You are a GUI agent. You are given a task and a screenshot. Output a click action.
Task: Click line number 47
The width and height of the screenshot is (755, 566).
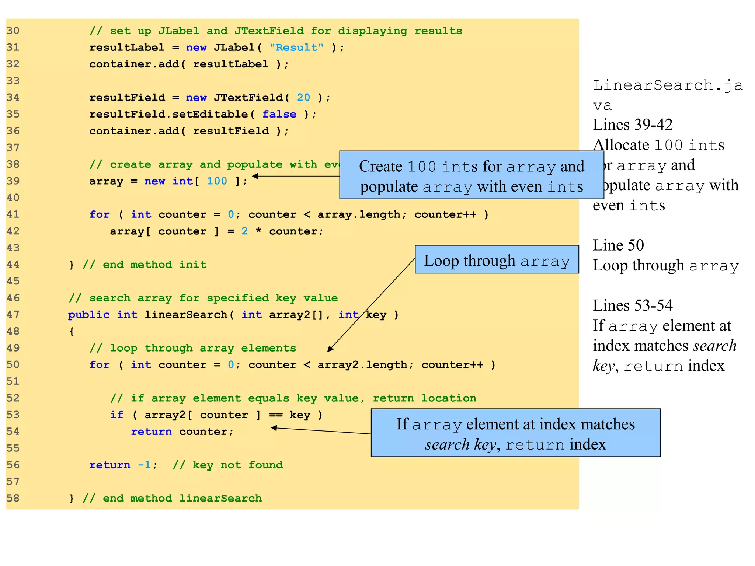coord(13,315)
